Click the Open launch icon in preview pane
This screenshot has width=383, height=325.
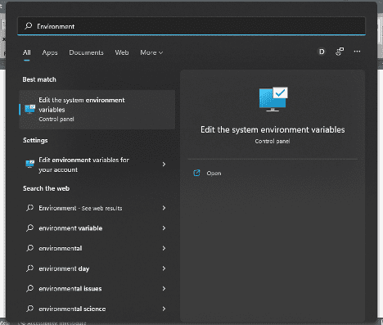pos(196,173)
